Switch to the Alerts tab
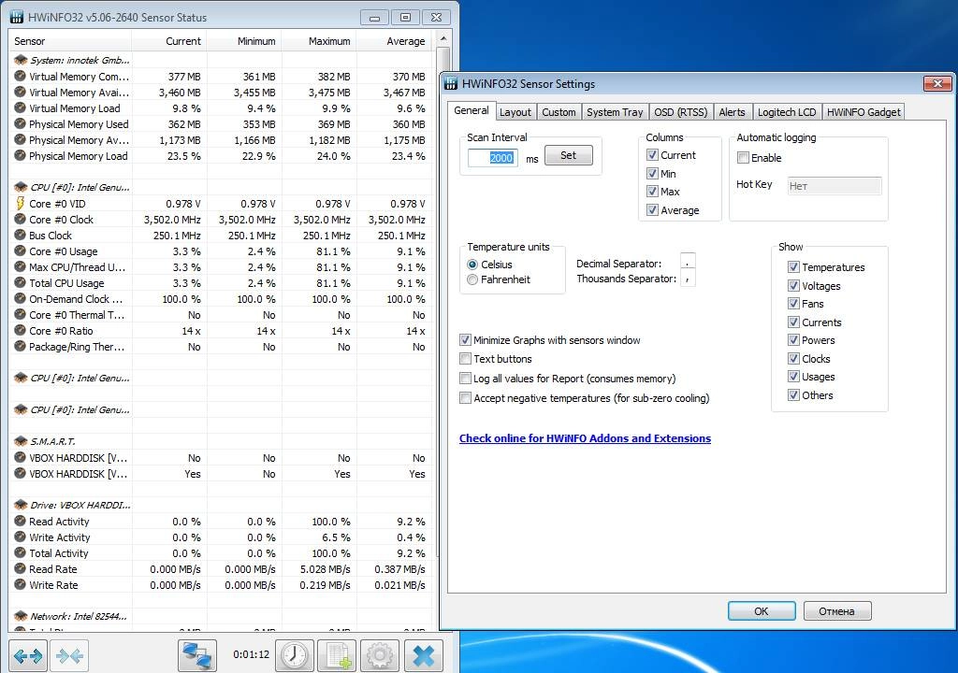The height and width of the screenshot is (673, 958). coord(732,112)
